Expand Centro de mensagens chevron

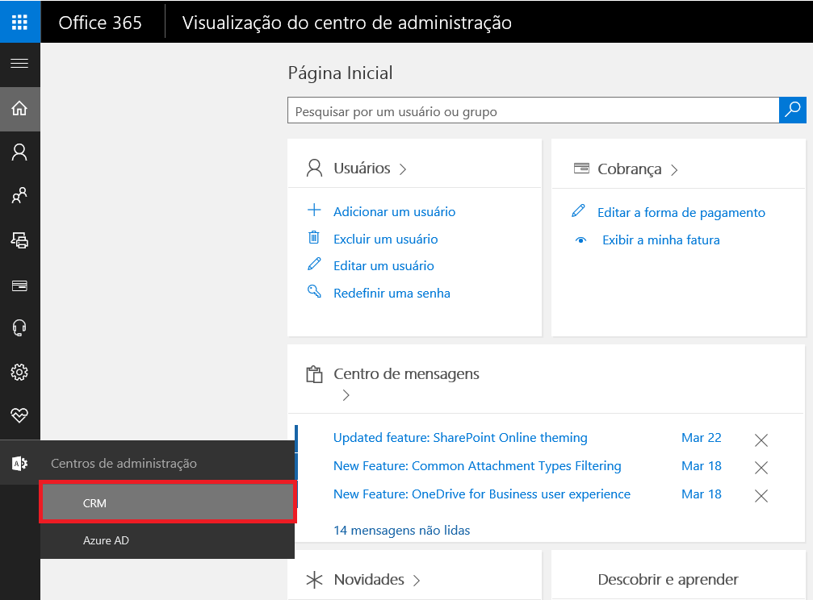[346, 396]
